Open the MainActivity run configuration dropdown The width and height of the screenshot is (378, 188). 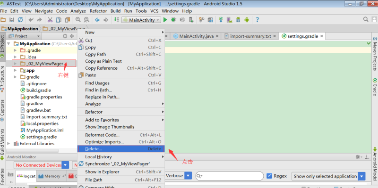[x=141, y=20]
